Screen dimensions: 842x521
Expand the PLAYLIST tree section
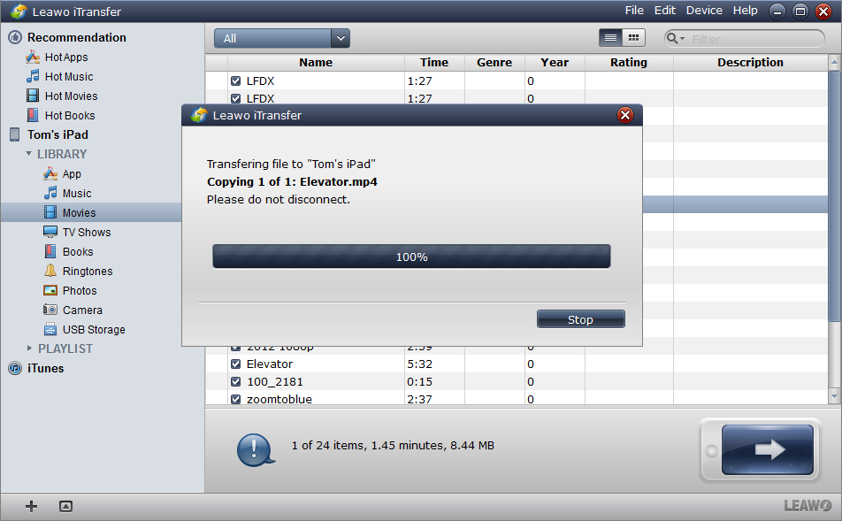29,349
